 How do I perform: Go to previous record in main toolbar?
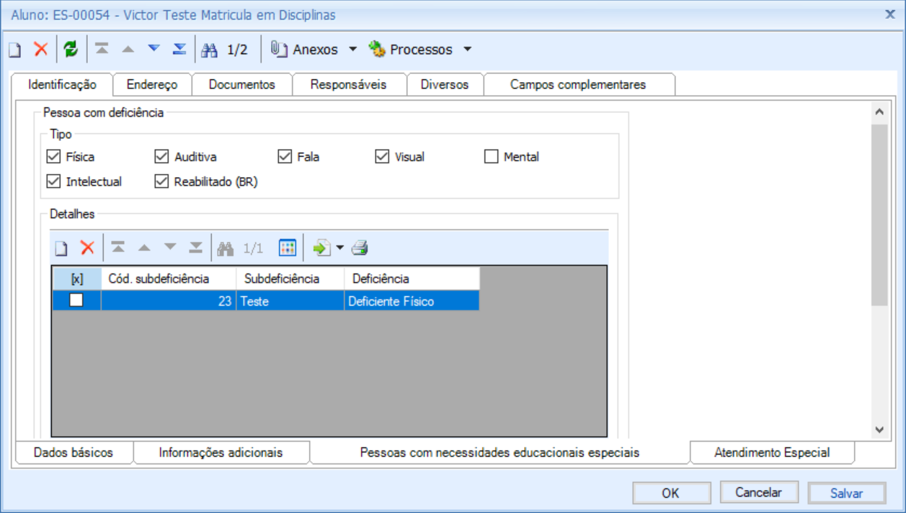[x=128, y=50]
